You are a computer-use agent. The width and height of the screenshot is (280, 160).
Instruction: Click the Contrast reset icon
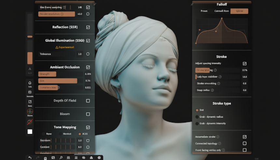(x=88, y=147)
